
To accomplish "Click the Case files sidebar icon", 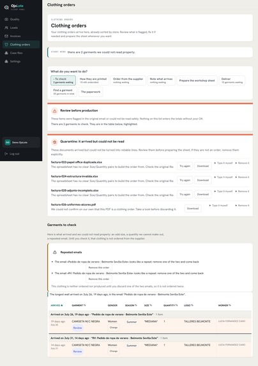I will pyautogui.click(x=6, y=53).
